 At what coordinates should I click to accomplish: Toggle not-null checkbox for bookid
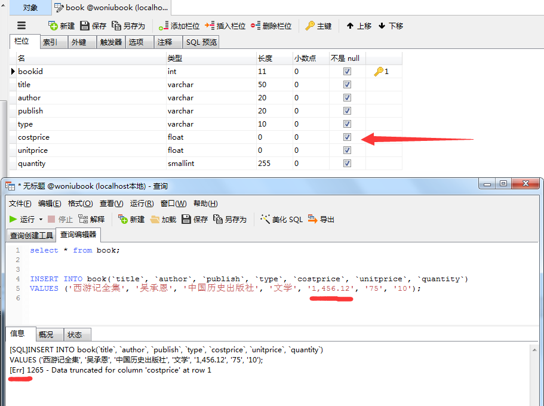347,71
